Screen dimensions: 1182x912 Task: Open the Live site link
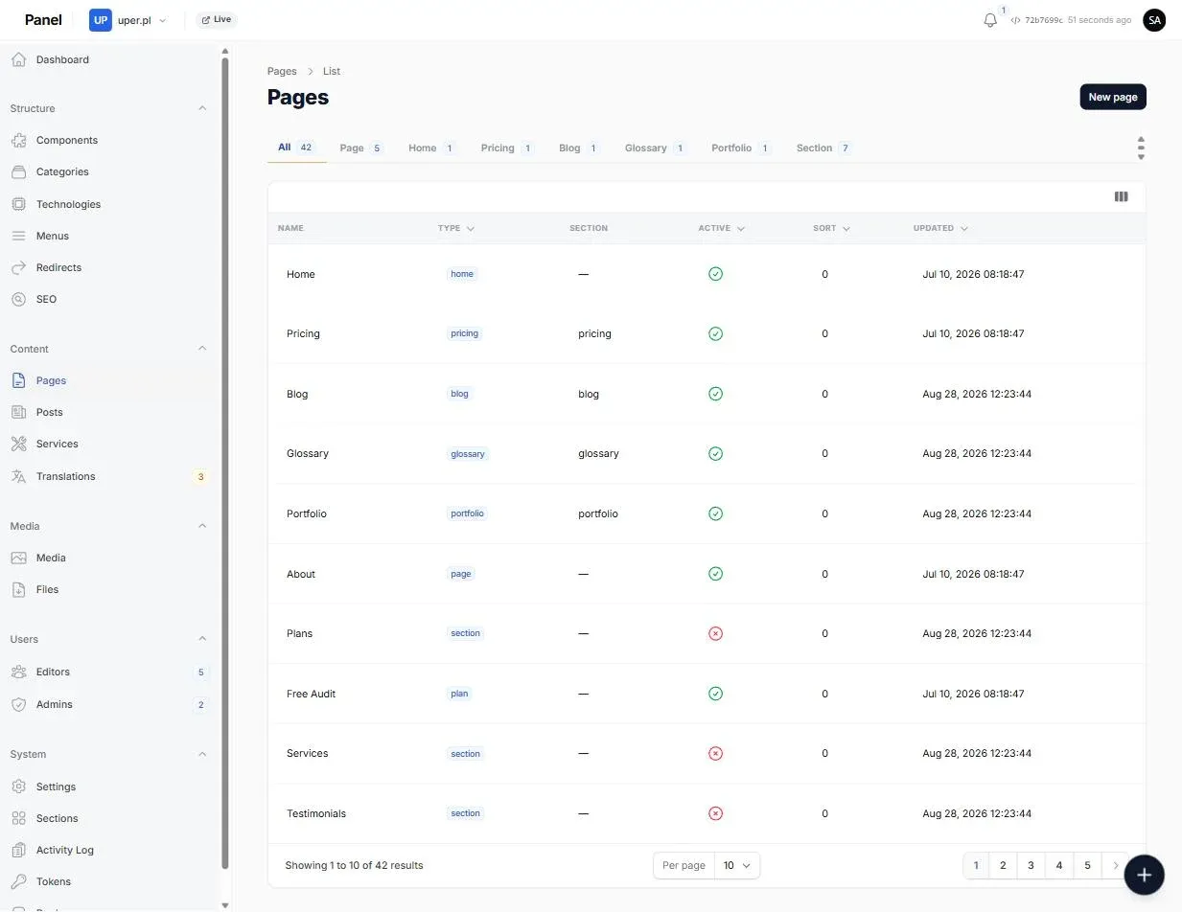pyautogui.click(x=217, y=19)
